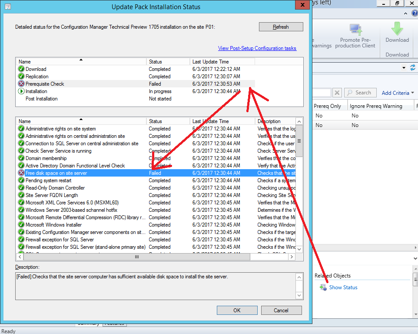Collapse the ribbon with up chevron
418x334 pixels.
click(x=405, y=13)
